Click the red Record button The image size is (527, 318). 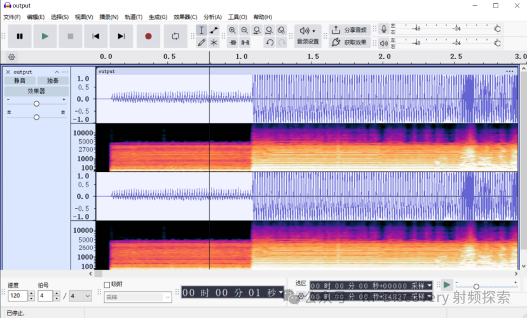(x=148, y=36)
